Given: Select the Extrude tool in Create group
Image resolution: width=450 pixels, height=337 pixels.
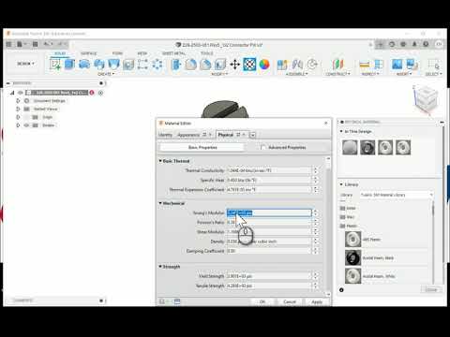Looking at the screenshot, I should [x=69, y=65].
